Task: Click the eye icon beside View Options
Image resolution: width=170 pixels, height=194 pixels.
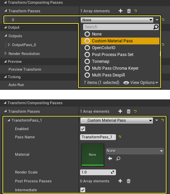Action: [126, 83]
